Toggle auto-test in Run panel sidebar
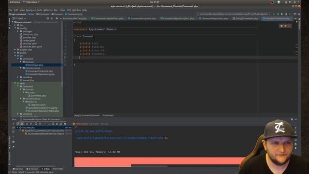The width and height of the screenshot is (309, 174). point(14,131)
